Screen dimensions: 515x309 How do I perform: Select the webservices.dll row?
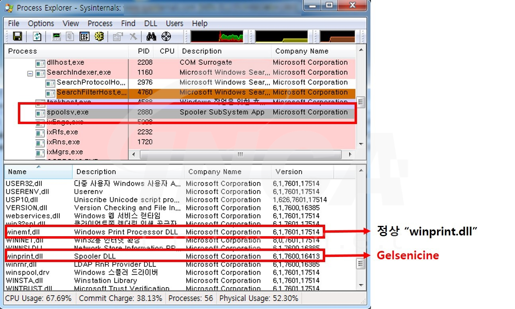[180, 216]
